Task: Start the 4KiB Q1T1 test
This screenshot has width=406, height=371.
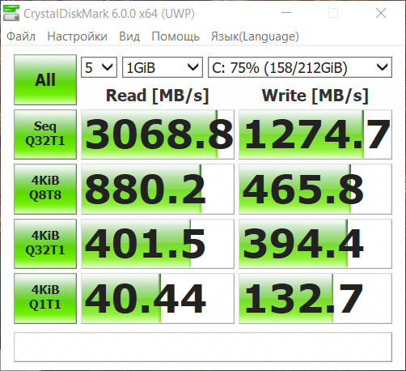Action: coord(45,298)
